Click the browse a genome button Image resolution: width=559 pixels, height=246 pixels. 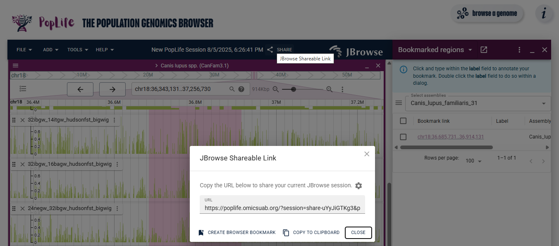(487, 14)
